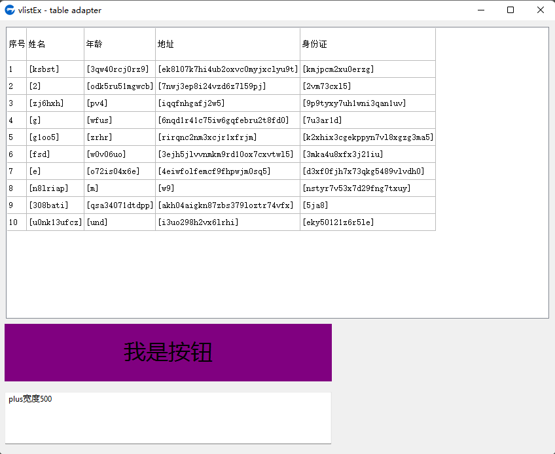Select the [u0nk13ufcz] name cell
Image resolution: width=555 pixels, height=454 pixels.
(55, 222)
